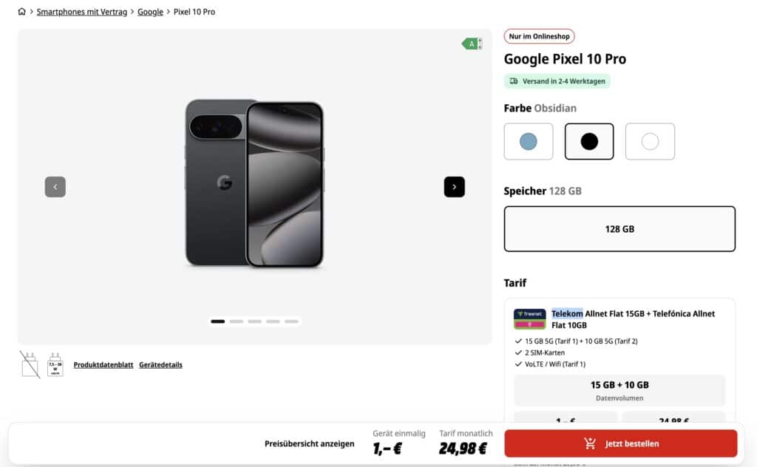Screen dimensions: 757x467
Task: Click the no-charger-included icon
Action: coord(30,365)
